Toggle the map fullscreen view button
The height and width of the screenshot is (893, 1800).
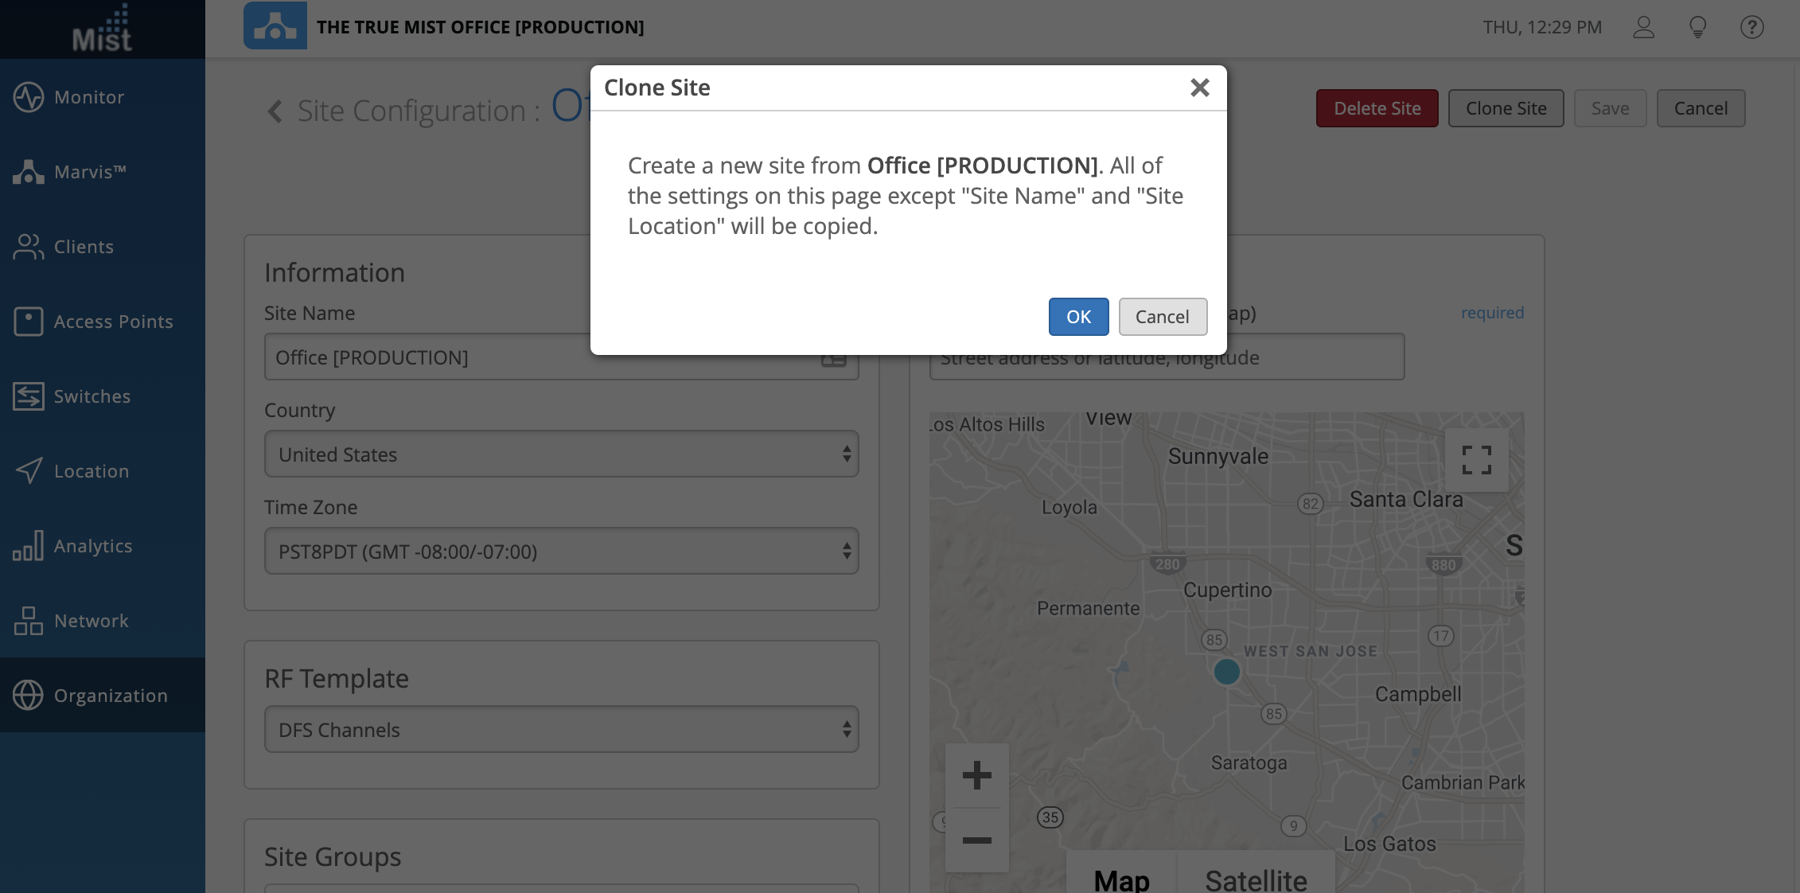click(1476, 460)
